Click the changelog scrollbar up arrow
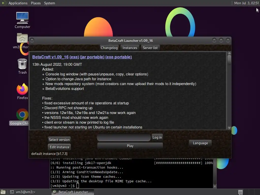Viewport: 260px width, 195px height. [x=229, y=53]
